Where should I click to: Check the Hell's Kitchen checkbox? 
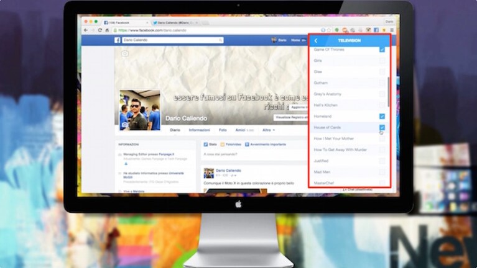[382, 105]
